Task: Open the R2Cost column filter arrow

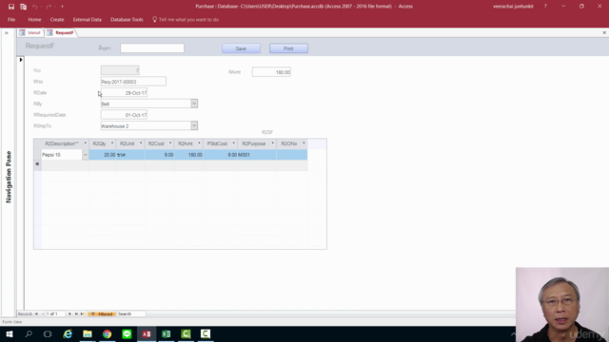Action: pos(170,143)
